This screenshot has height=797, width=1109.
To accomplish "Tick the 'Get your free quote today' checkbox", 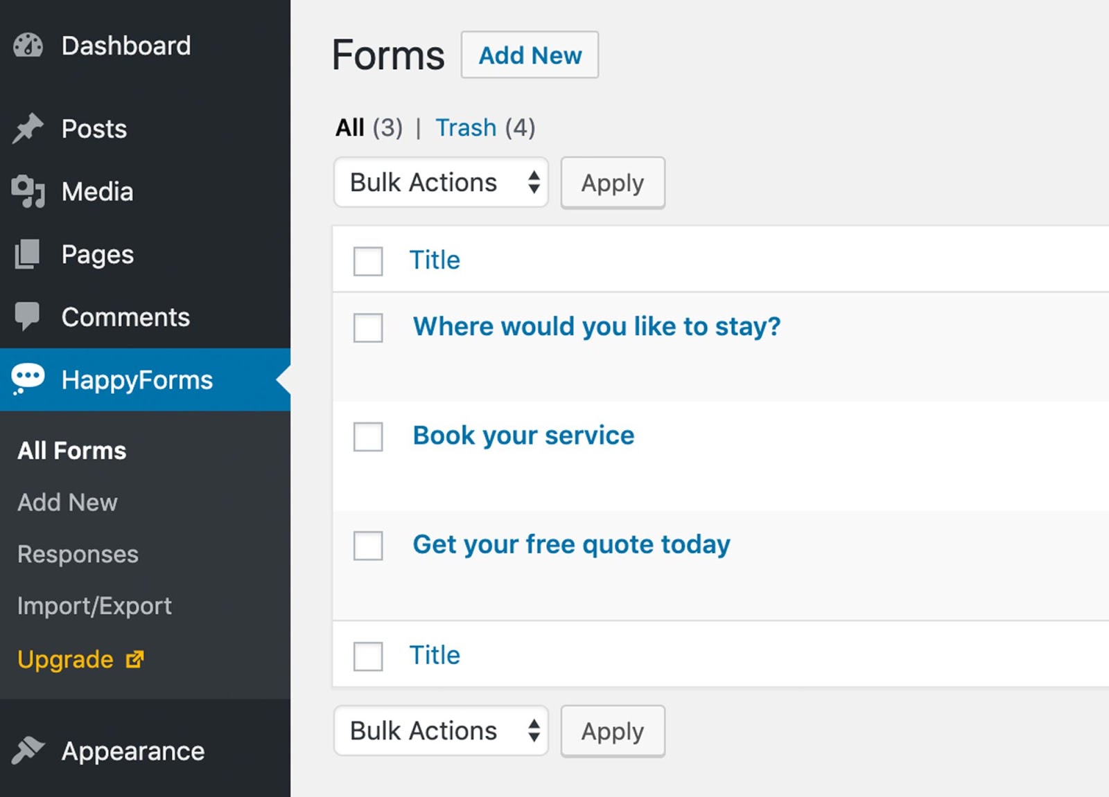I will click(x=368, y=546).
